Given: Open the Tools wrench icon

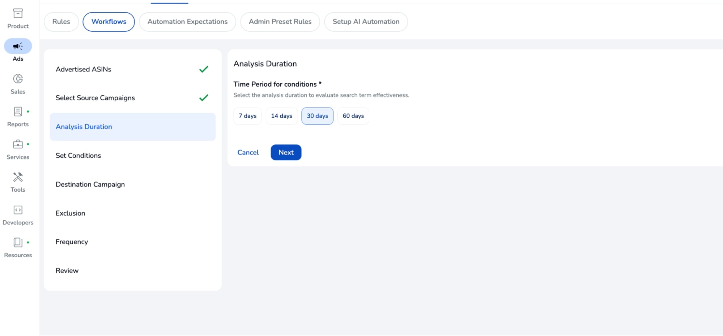Looking at the screenshot, I should [x=18, y=177].
